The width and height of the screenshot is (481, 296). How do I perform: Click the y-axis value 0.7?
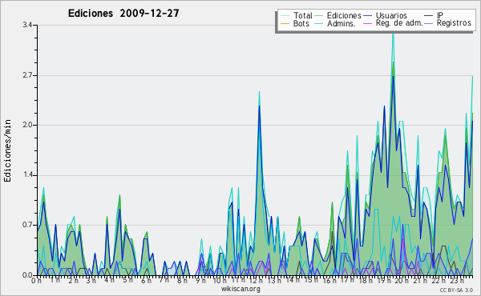pyautogui.click(x=27, y=225)
